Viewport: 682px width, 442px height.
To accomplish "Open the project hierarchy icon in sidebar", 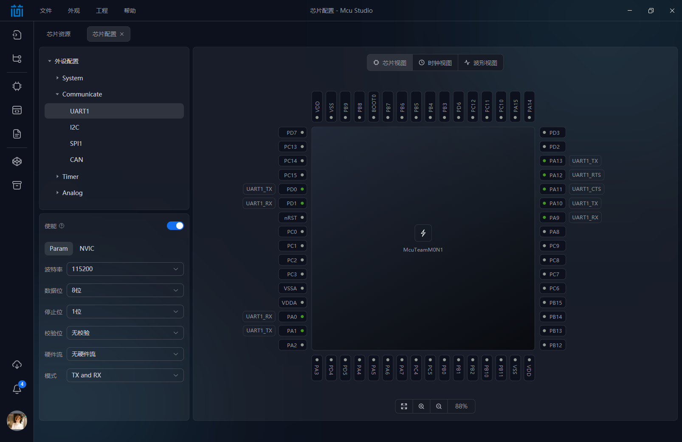I will (x=17, y=59).
